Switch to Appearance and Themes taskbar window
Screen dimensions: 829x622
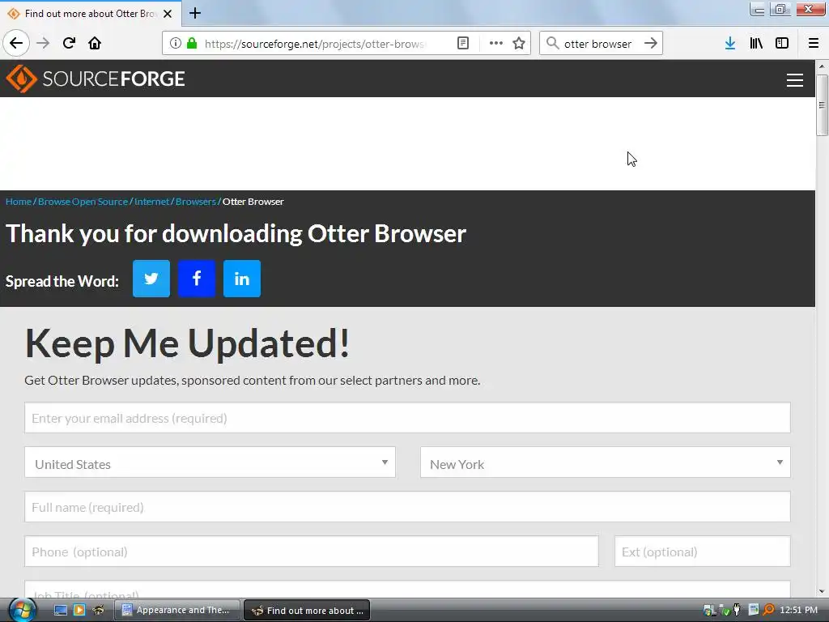pos(177,611)
